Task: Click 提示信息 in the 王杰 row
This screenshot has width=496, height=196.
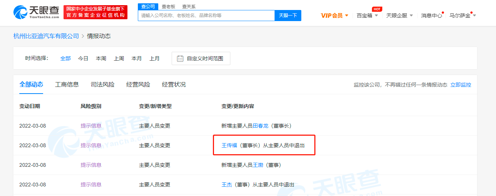Action: click(x=91, y=185)
